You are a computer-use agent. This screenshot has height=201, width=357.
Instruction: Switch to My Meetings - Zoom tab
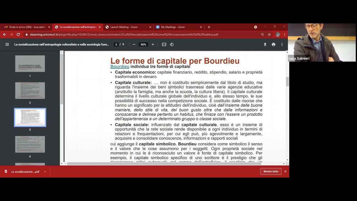(x=179, y=27)
